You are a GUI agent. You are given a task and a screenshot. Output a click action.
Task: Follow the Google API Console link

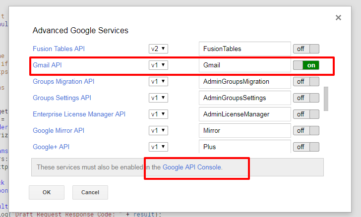point(192,167)
